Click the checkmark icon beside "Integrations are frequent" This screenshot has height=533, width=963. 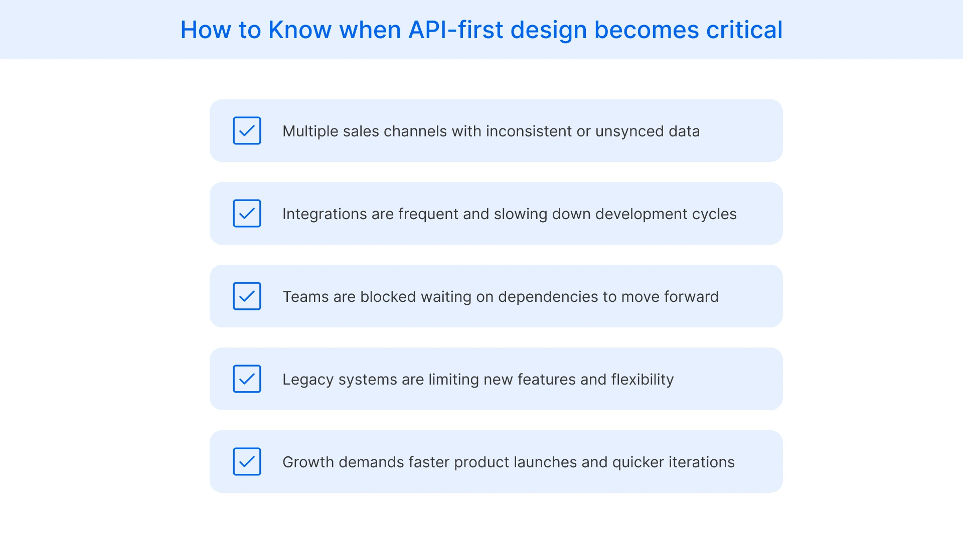pos(247,214)
